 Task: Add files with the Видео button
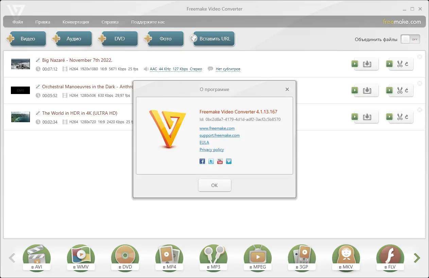[27, 39]
